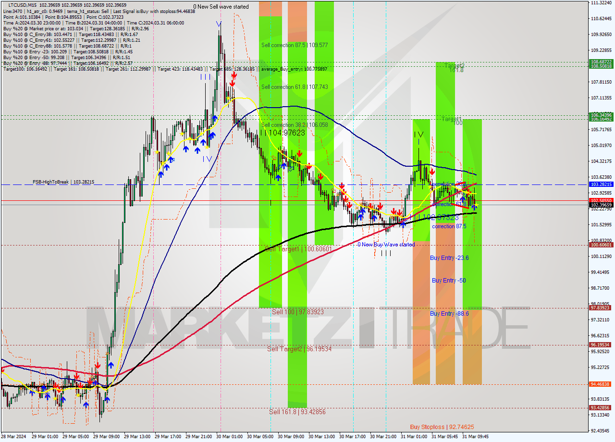Click the 102.58550 red price axis tag

pos(601,200)
